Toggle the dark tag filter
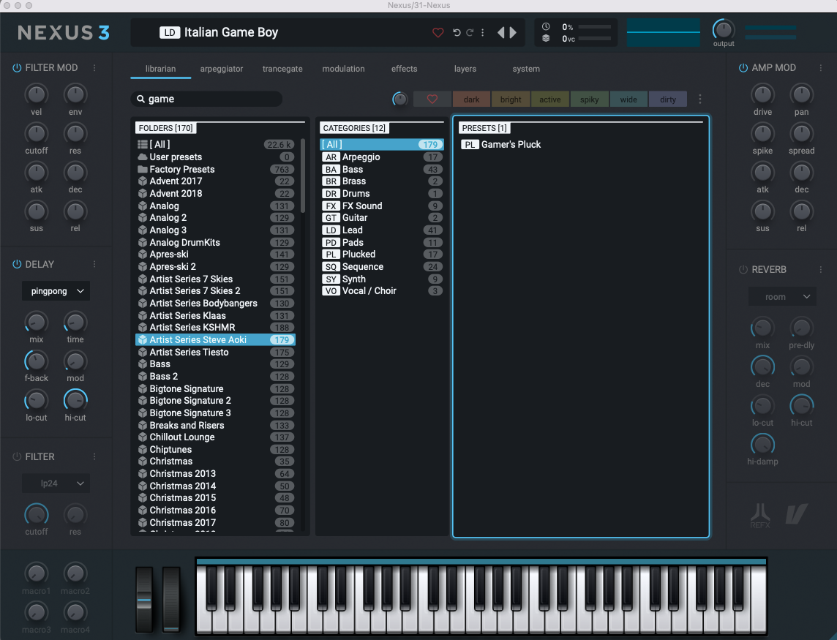 pyautogui.click(x=471, y=99)
